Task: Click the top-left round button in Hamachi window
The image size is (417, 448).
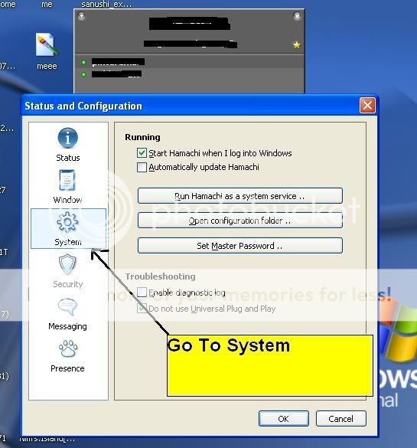Action: tap(82, 16)
